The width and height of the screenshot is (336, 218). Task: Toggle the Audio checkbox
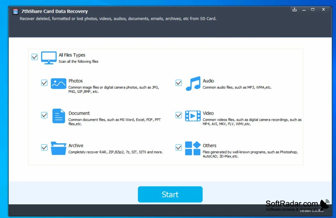point(179,83)
